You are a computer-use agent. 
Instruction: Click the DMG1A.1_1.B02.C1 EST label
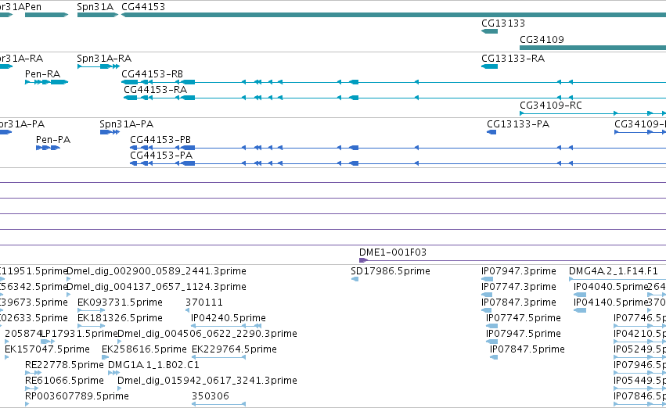tap(153, 365)
